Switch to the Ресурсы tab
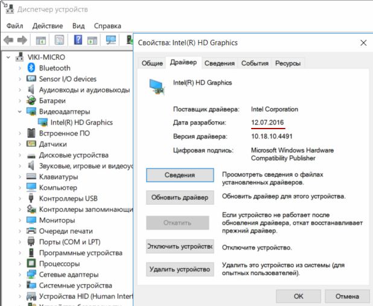The height and width of the screenshot is (306, 373). [288, 63]
